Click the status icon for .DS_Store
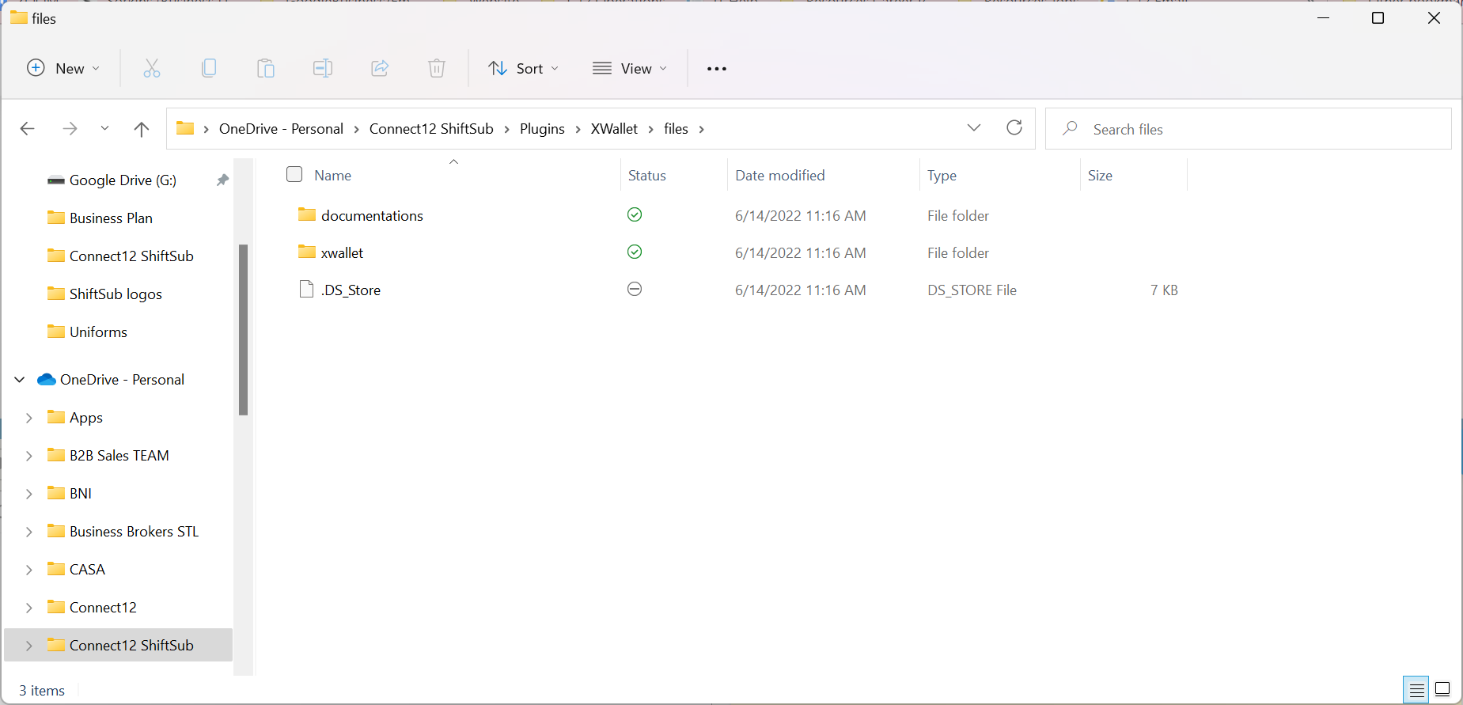The width and height of the screenshot is (1463, 705). [x=635, y=289]
